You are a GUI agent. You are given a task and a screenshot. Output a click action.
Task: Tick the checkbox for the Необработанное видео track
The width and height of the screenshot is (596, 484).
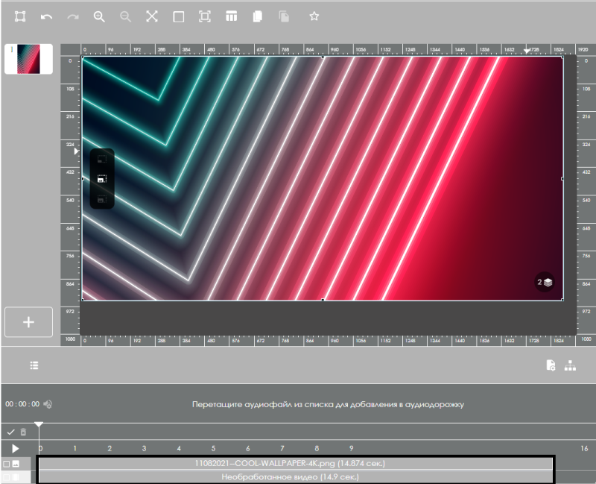pyautogui.click(x=7, y=476)
